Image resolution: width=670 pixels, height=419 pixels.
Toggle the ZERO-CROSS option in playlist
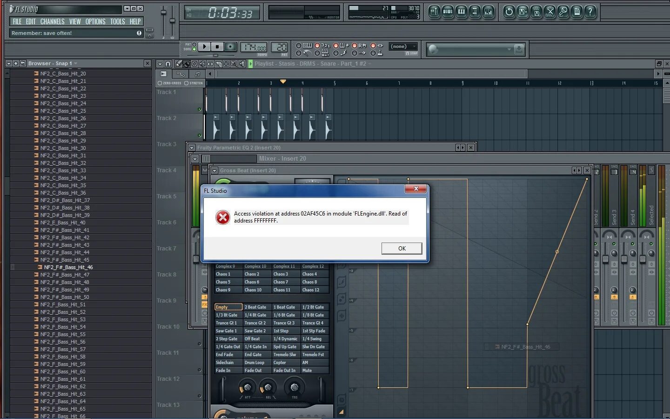tap(169, 83)
